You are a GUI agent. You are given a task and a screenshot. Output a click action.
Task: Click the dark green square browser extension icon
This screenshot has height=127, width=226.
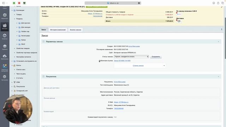coord(24,3)
